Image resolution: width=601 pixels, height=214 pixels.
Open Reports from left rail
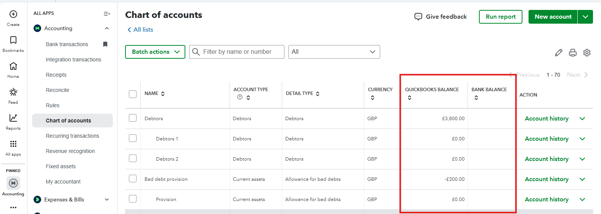coord(13,118)
